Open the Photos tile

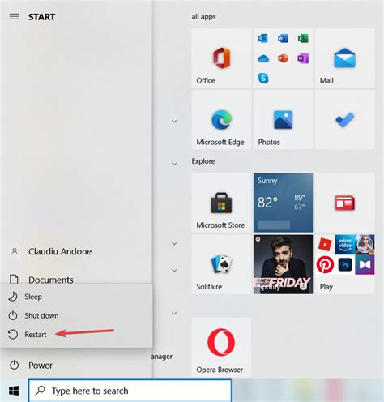click(283, 120)
